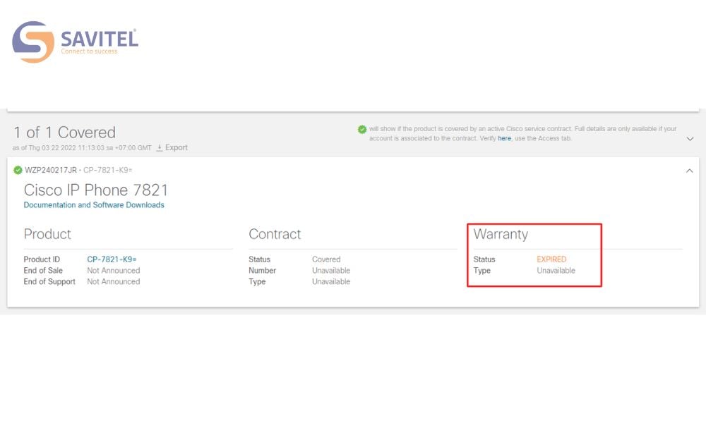Collapse the WZP240217JR product card
The image size is (706, 423).
point(689,171)
